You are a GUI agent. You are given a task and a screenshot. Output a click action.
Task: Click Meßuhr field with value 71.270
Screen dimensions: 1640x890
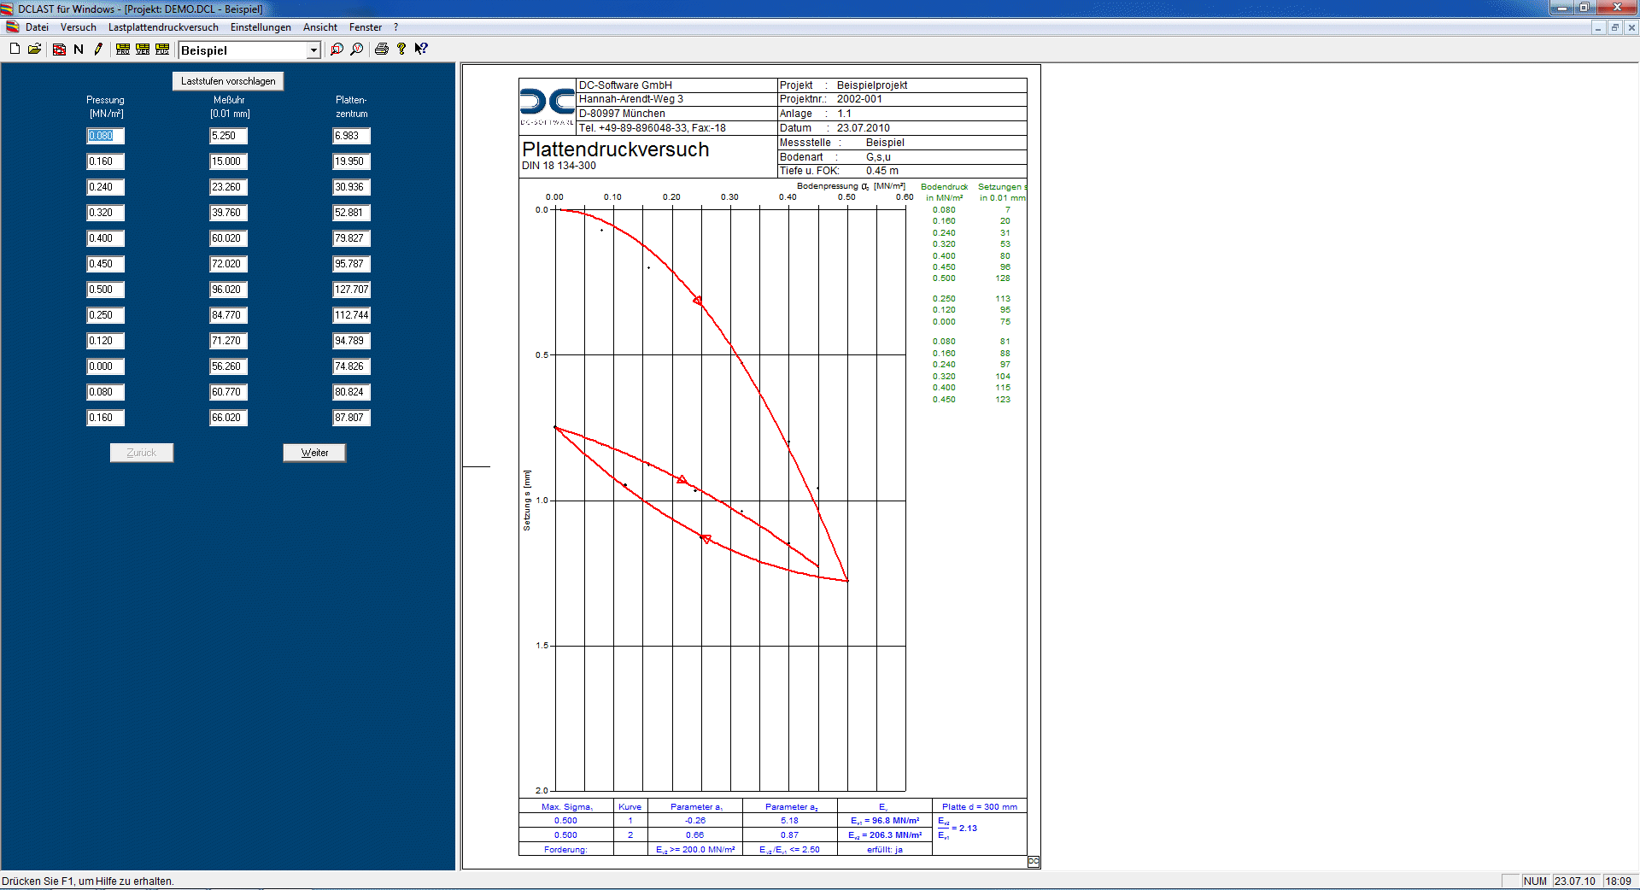(x=229, y=341)
